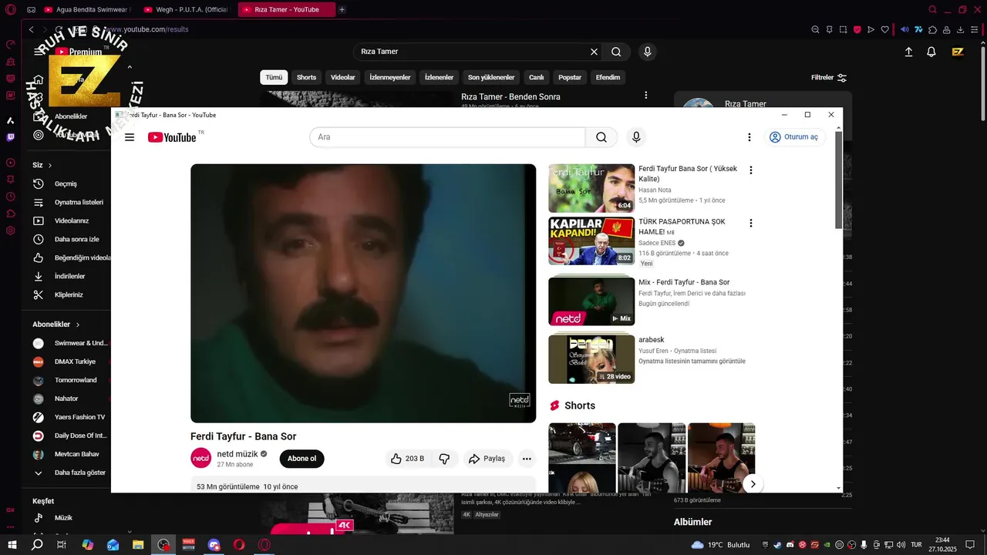Open the Opera extensions cube icon
Viewport: 987px width, 555px height.
[933, 29]
